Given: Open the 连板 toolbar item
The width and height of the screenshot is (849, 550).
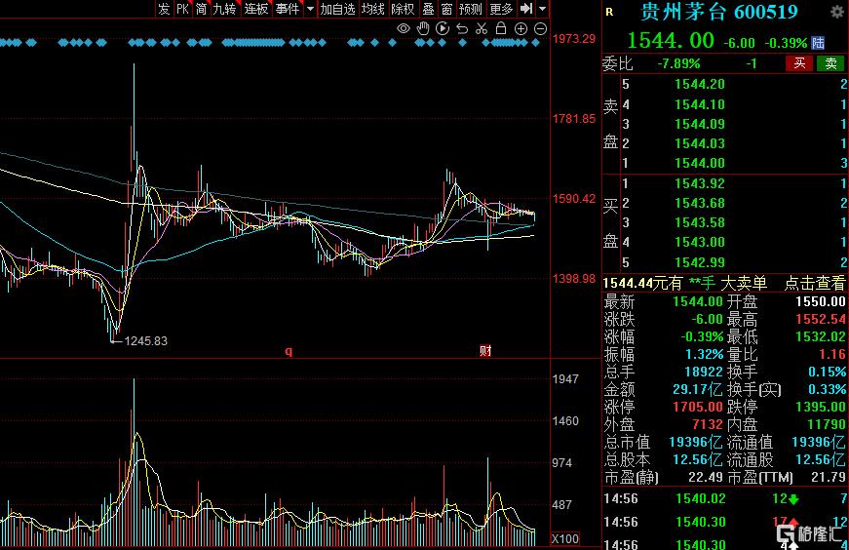Looking at the screenshot, I should click(x=255, y=9).
